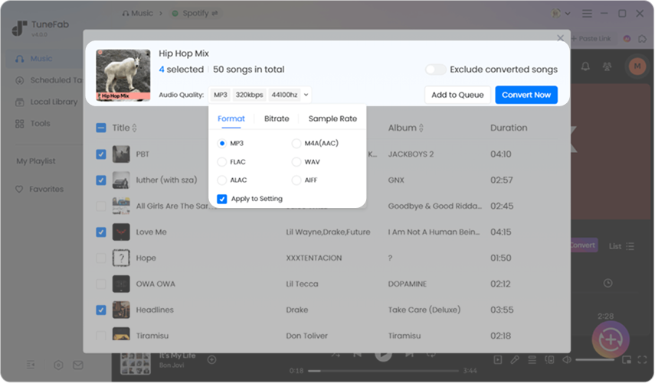Click the Hip Hop Mix playlist cover

pos(123,75)
